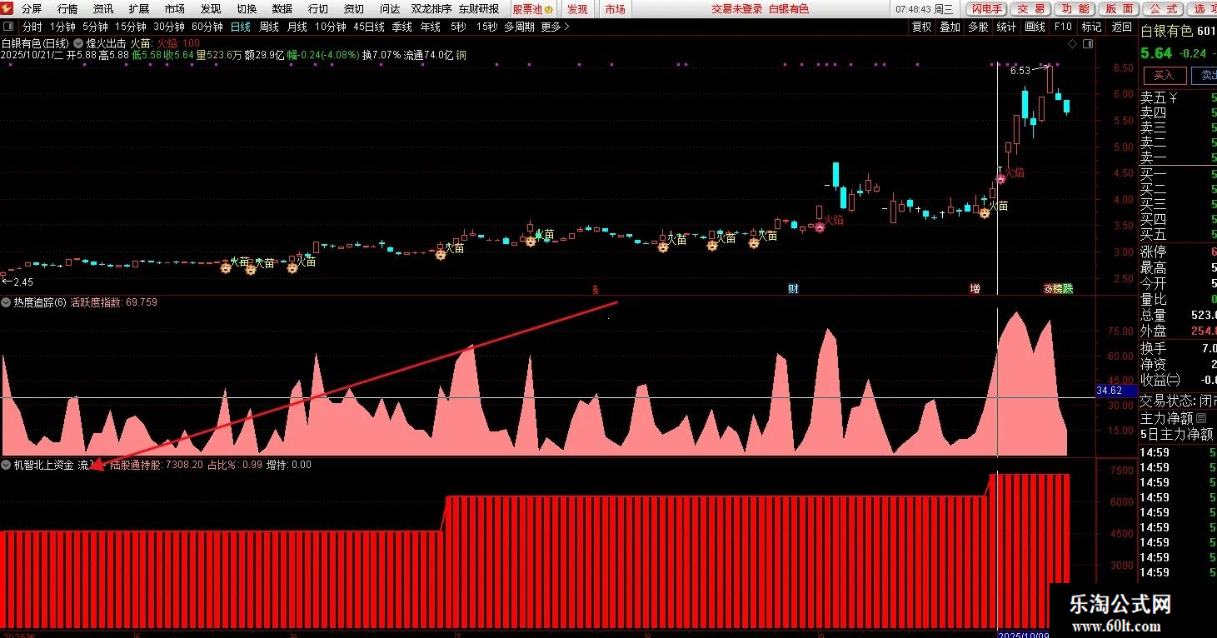Select the 60分钟 period
The width and height of the screenshot is (1217, 638).
click(x=207, y=27)
